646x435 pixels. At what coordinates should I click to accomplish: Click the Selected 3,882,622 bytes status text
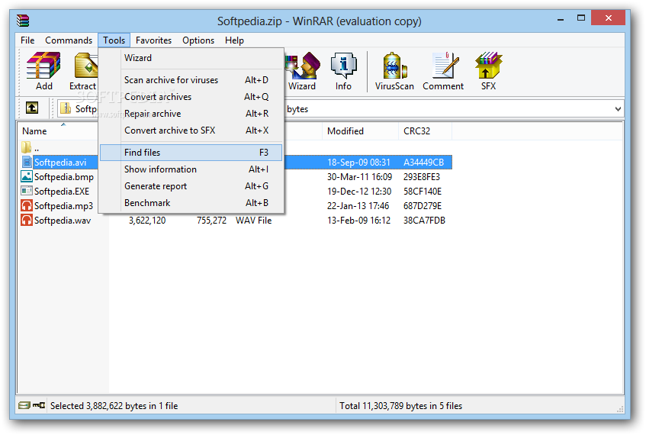point(114,406)
